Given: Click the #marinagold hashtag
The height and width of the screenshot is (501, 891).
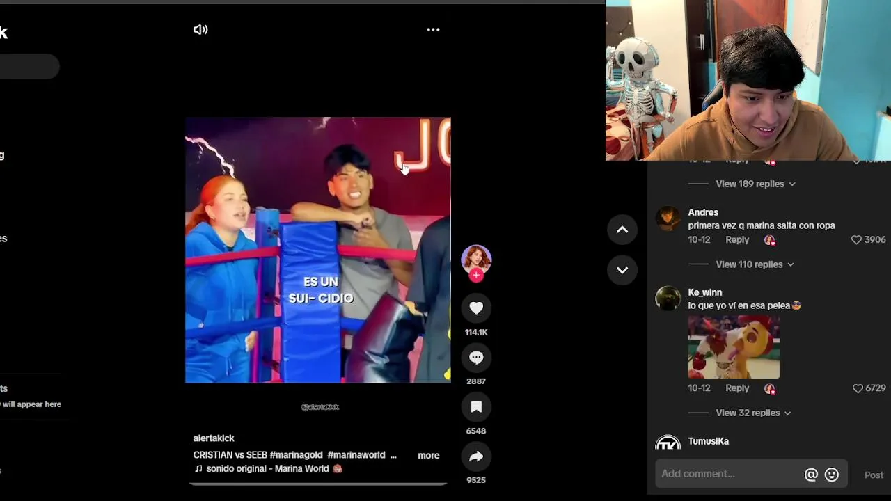Looking at the screenshot, I should [296, 455].
